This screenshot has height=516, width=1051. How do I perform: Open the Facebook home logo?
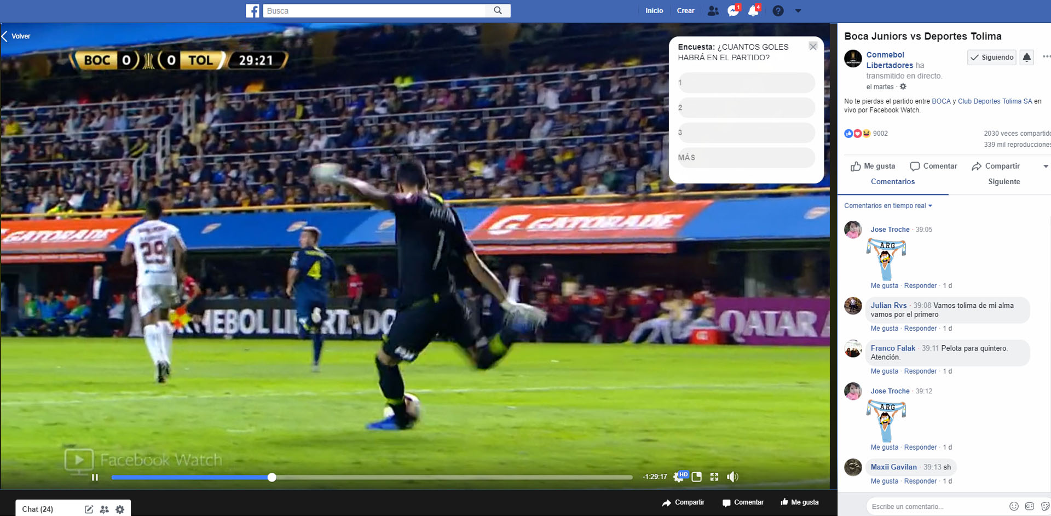(x=252, y=11)
